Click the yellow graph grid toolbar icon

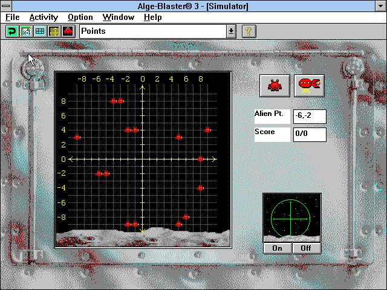[54, 31]
